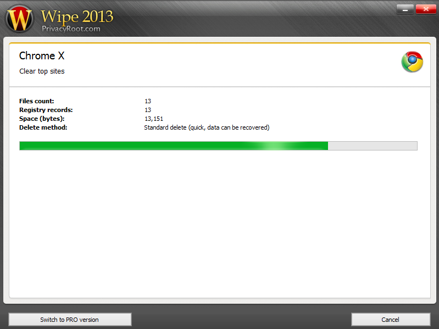
Task: Click the 'Clear top sites' subtitle
Action: (42, 71)
